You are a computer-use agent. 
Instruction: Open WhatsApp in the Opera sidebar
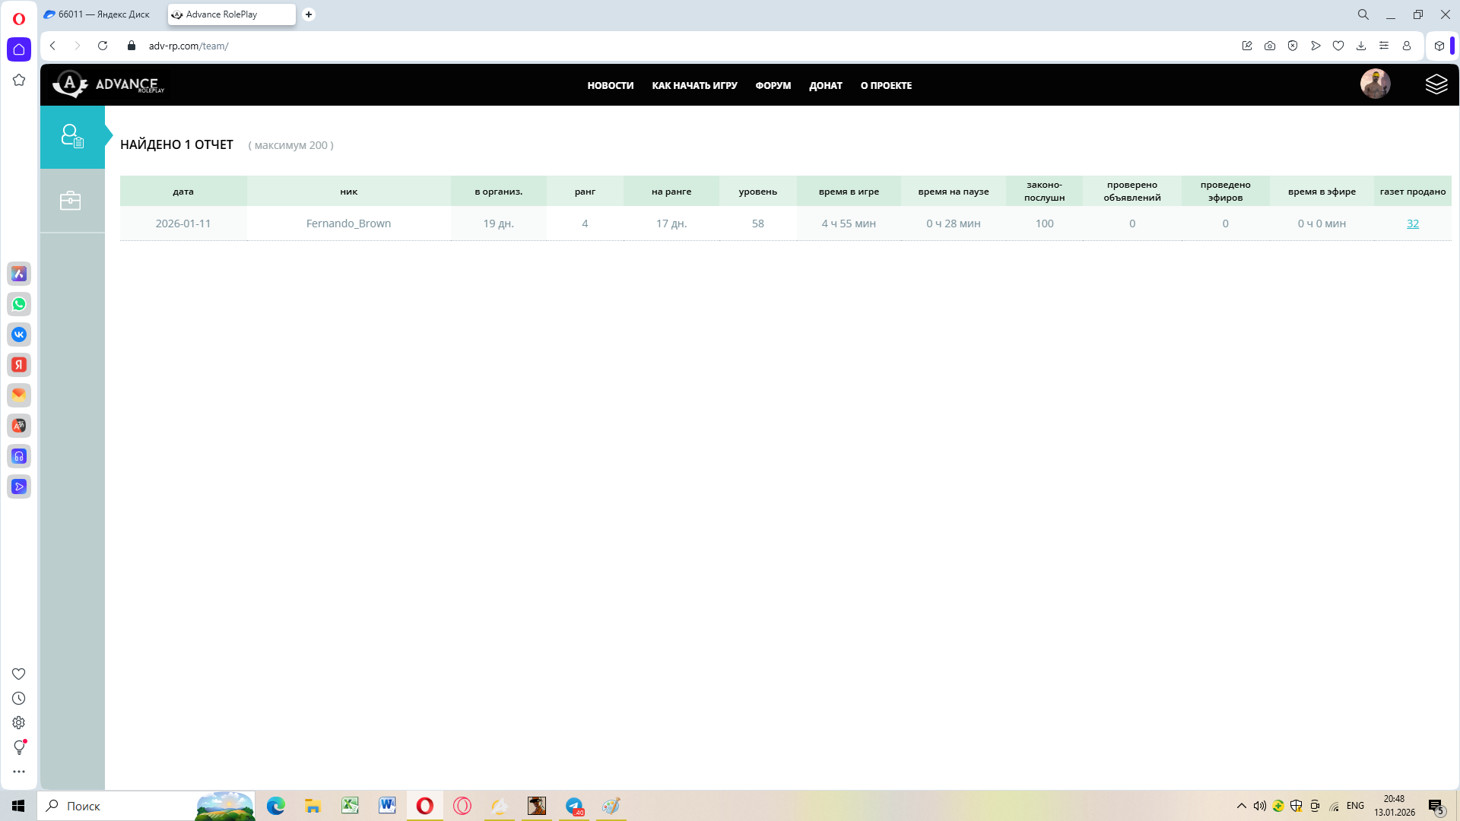click(19, 304)
